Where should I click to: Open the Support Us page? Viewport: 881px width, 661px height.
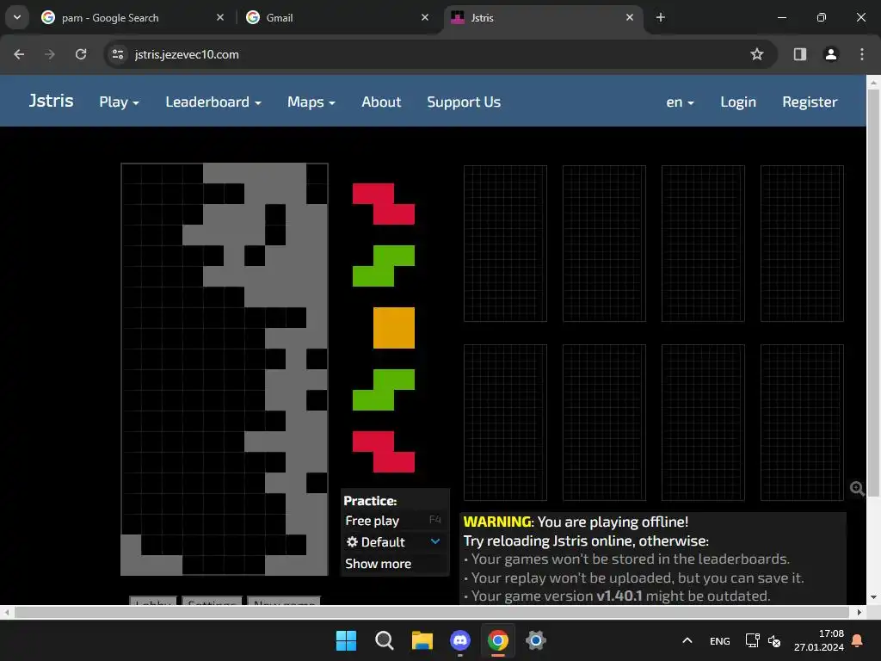click(x=464, y=102)
